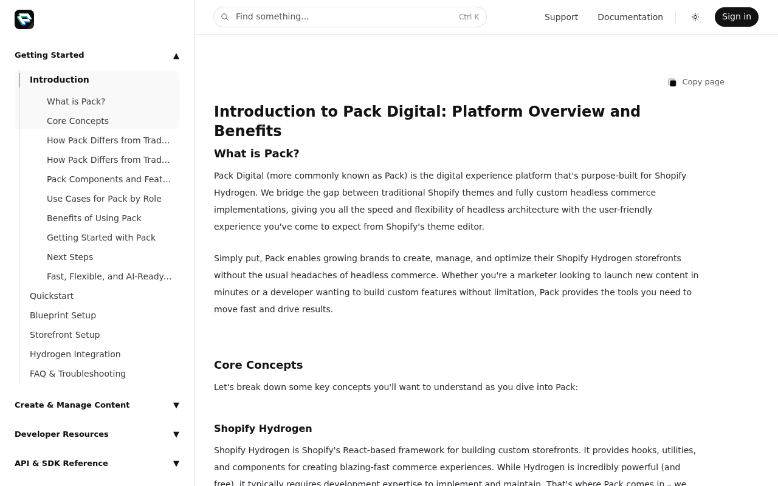Toggle the light/dark theme sun icon

click(695, 17)
